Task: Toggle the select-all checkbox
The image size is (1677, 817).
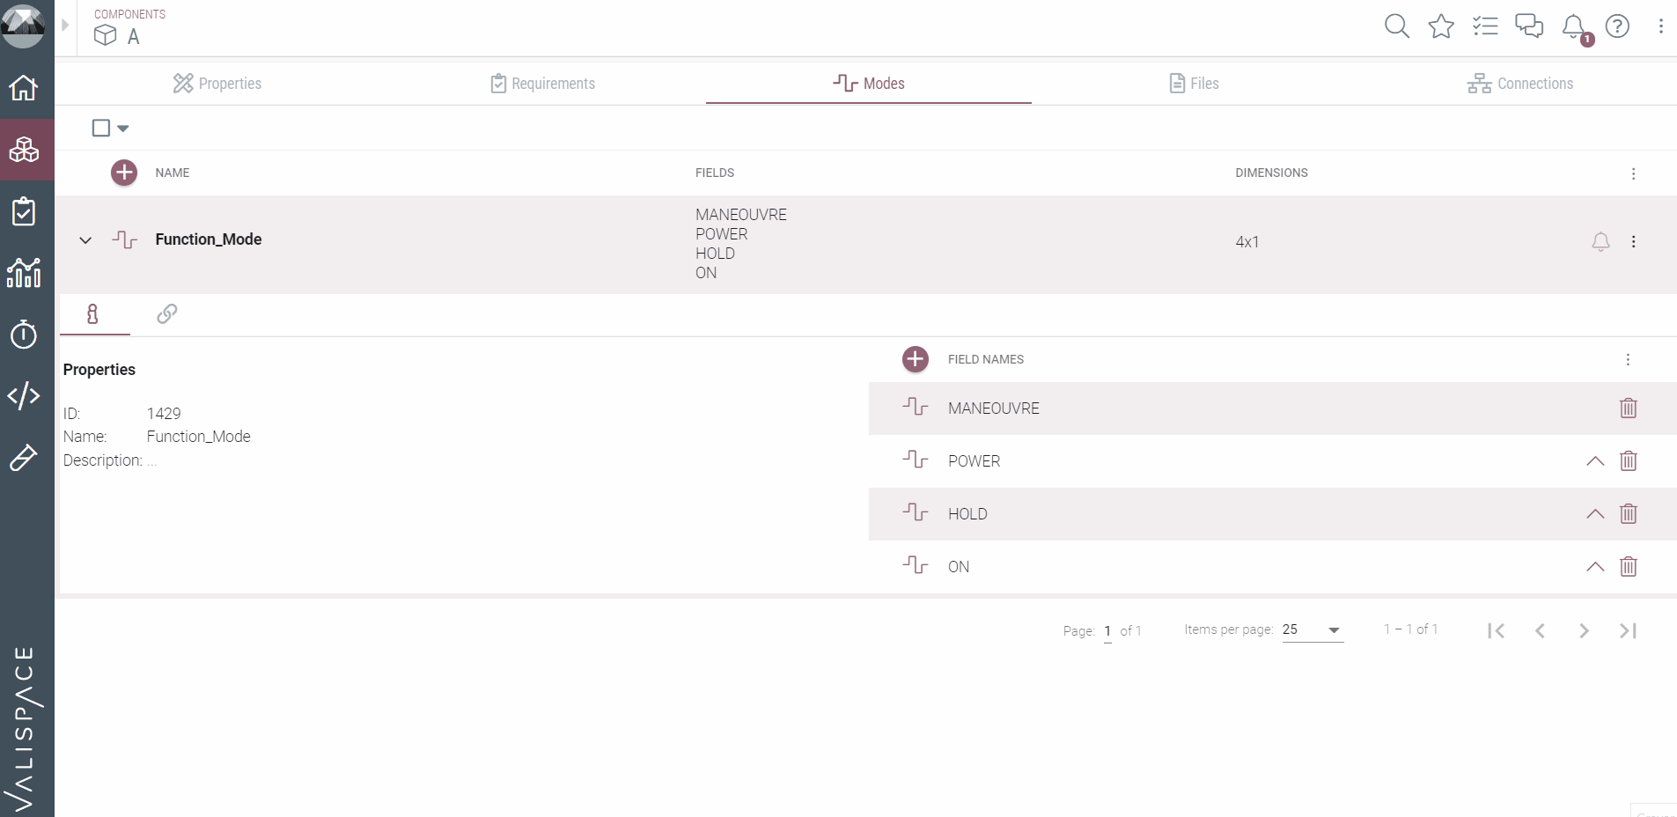Action: coord(101,129)
